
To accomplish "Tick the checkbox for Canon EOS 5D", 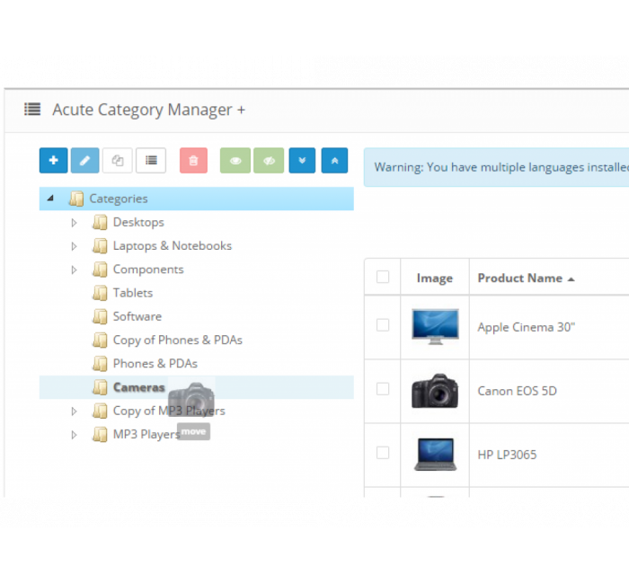I will coord(383,389).
